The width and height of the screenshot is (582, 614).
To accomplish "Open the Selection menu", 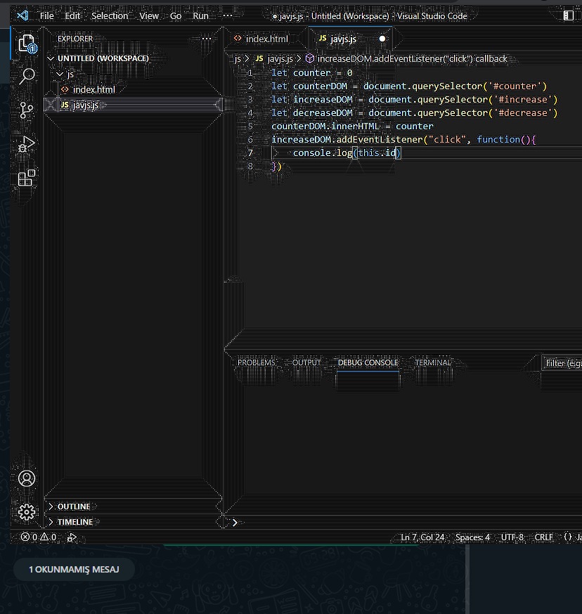I will 110,15.
